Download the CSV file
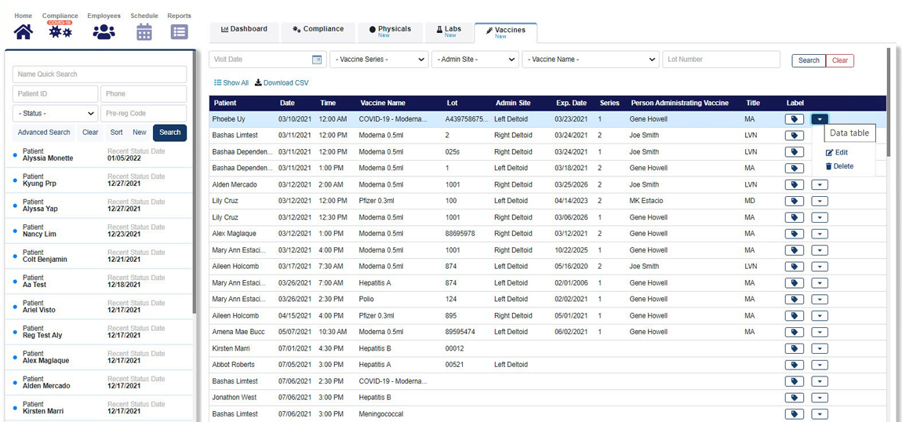 pos(282,83)
